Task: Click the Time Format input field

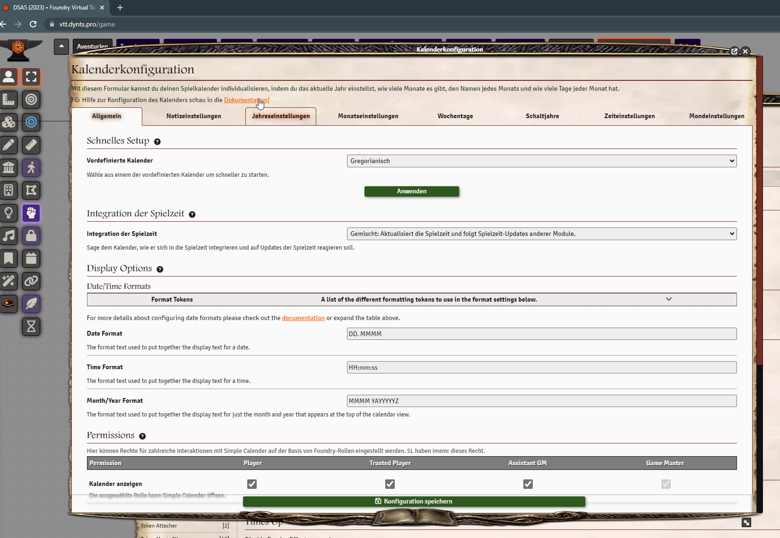Action: [542, 367]
